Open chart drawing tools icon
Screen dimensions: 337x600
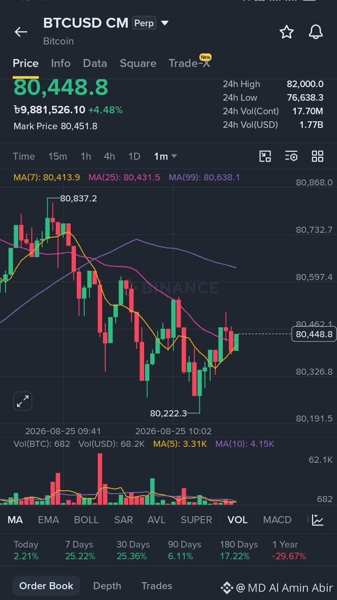pos(265,156)
